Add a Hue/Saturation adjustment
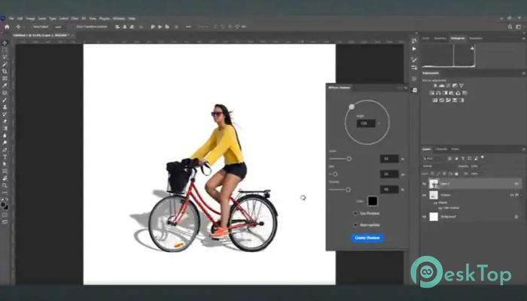This screenshot has height=301, width=527. (432, 93)
